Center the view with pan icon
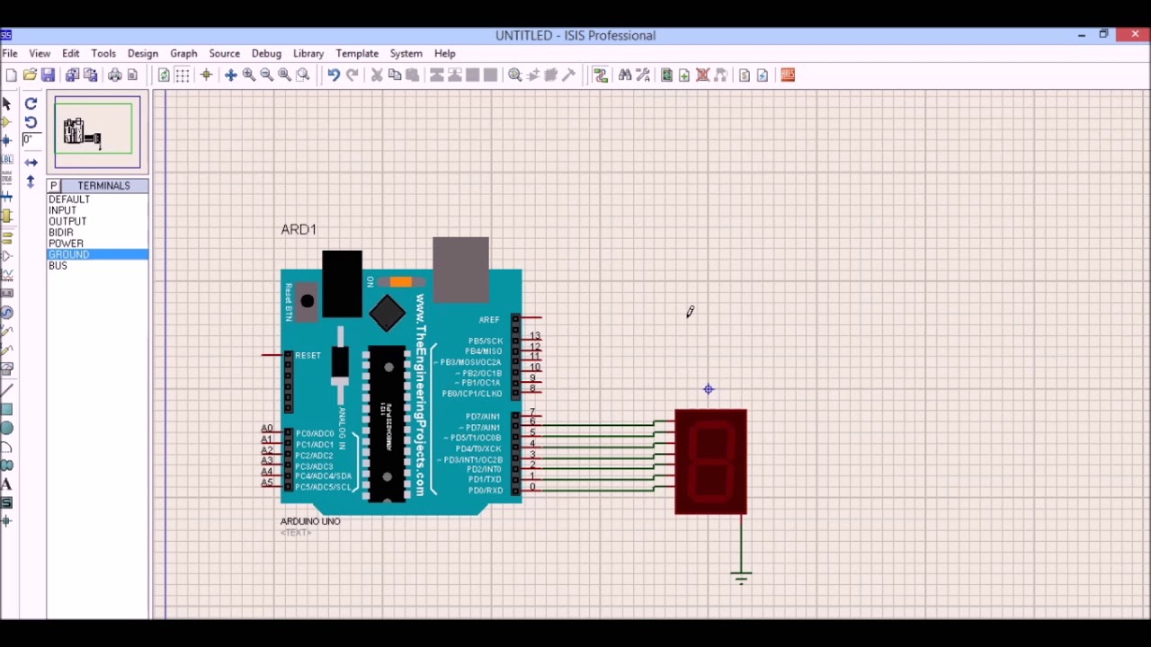The image size is (1151, 647). [230, 75]
